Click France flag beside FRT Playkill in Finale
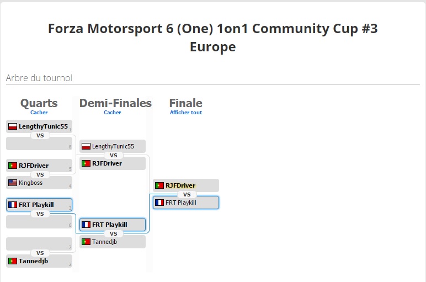This screenshot has height=282, width=426. click(159, 203)
